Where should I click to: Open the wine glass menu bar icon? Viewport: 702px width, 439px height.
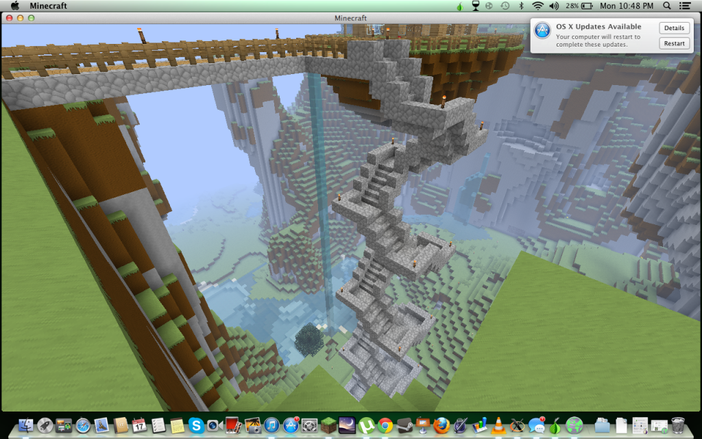pos(476,5)
